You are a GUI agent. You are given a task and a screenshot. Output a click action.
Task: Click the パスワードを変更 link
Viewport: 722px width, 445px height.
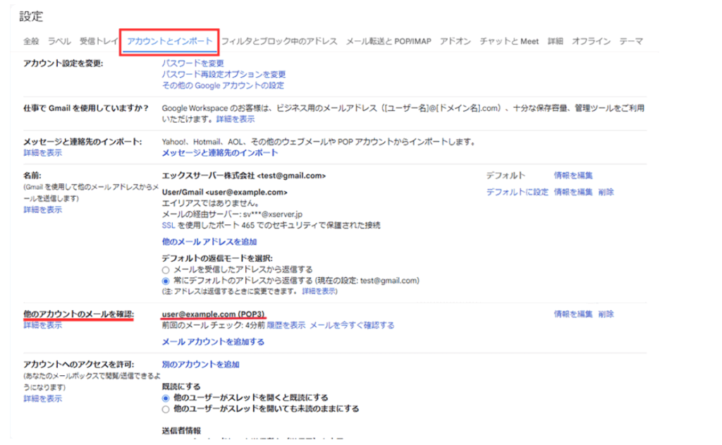click(192, 63)
